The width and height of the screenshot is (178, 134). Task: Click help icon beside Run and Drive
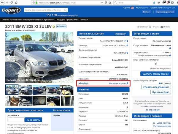[x=127, y=53]
